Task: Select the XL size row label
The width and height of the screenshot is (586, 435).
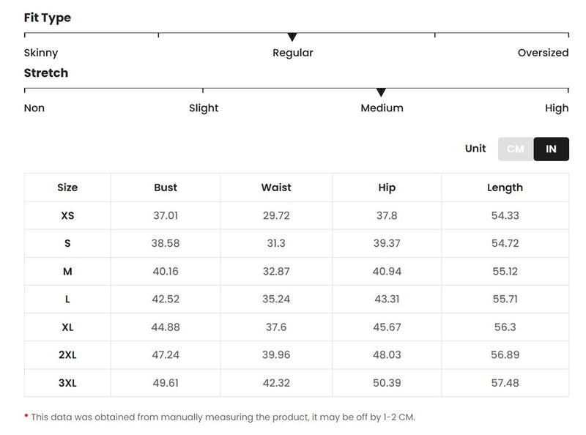Action: [67, 327]
